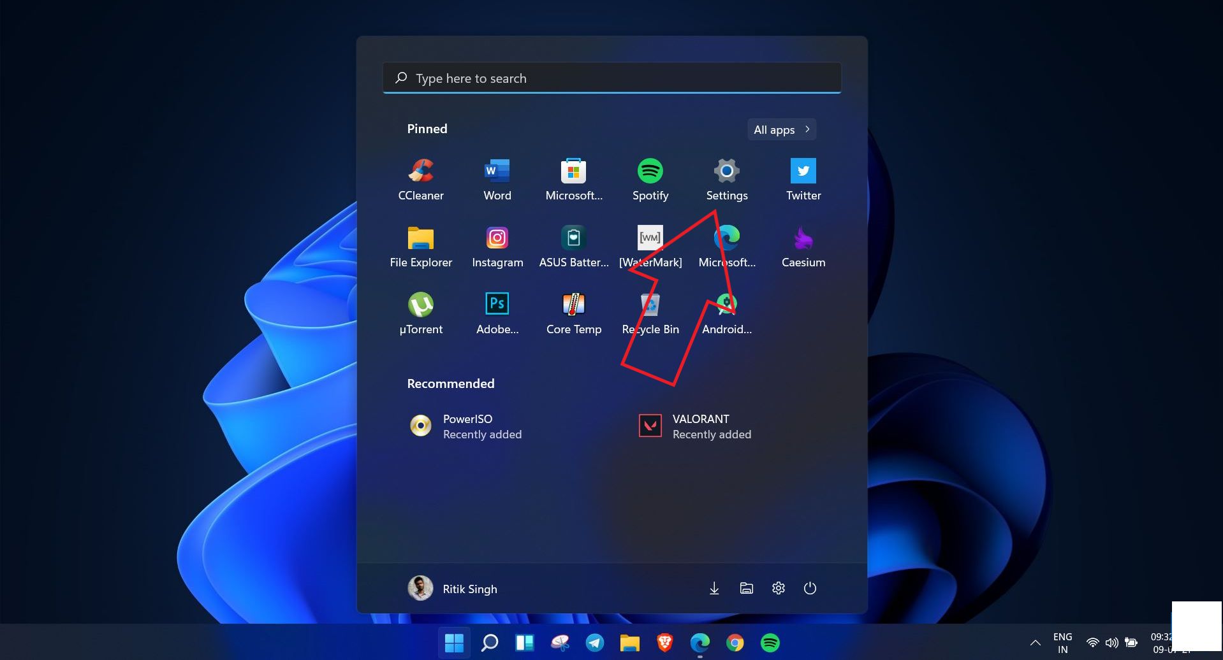The image size is (1223, 660).
Task: Open battery status tray icon
Action: point(1131,643)
